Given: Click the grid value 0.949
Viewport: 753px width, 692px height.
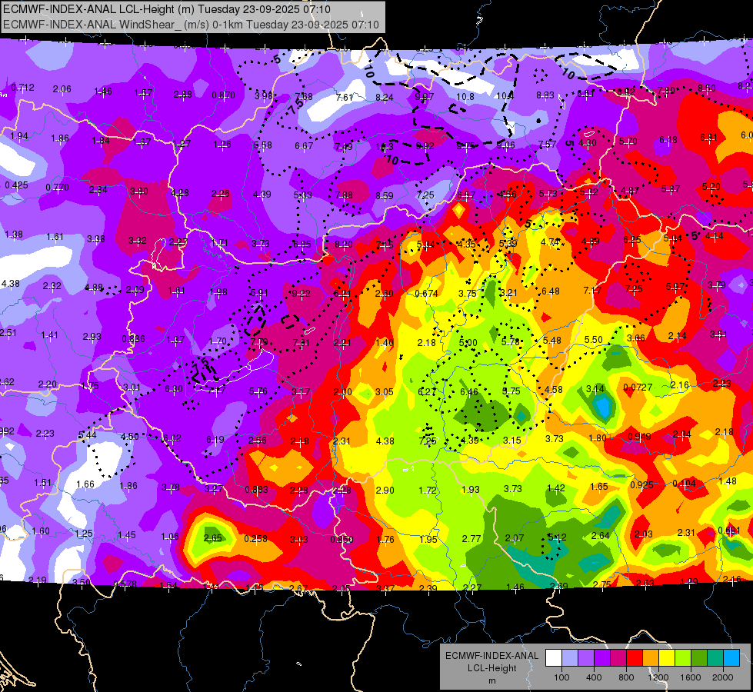Looking at the screenshot, I should point(640,437).
